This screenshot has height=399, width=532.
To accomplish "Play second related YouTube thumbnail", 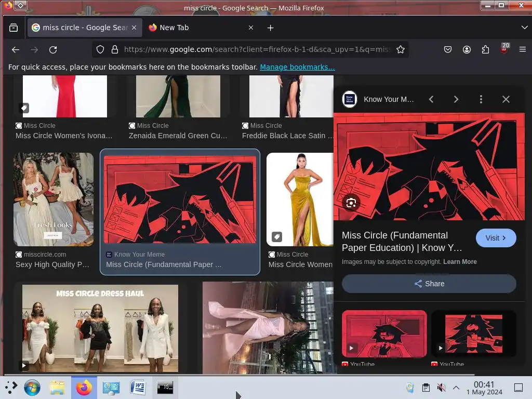I will click(474, 334).
